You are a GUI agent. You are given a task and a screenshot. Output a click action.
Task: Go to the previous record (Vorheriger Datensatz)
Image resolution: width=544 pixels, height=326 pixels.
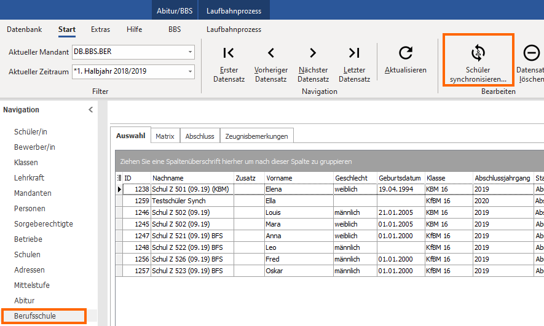point(271,53)
